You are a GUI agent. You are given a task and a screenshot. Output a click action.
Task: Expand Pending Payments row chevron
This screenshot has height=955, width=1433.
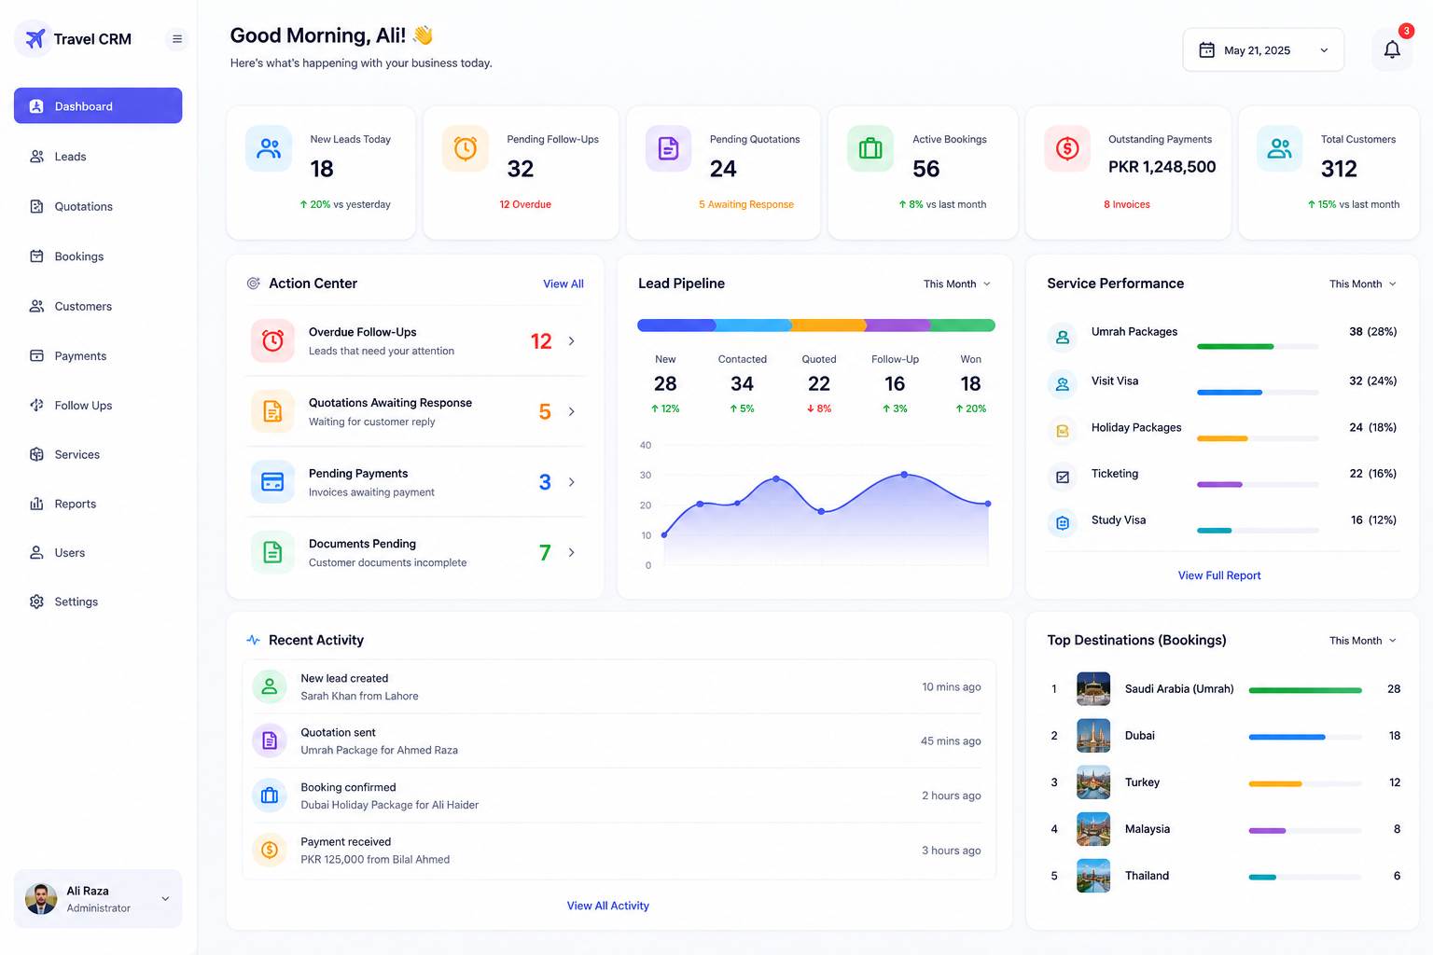[x=572, y=482]
